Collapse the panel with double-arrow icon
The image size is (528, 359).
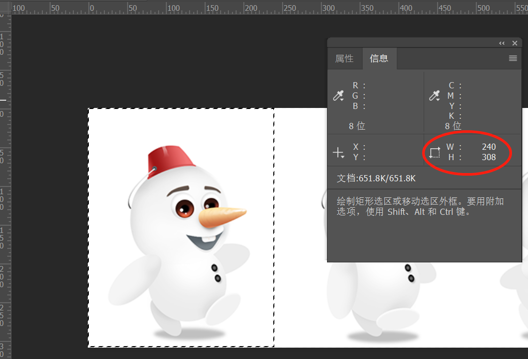click(502, 43)
